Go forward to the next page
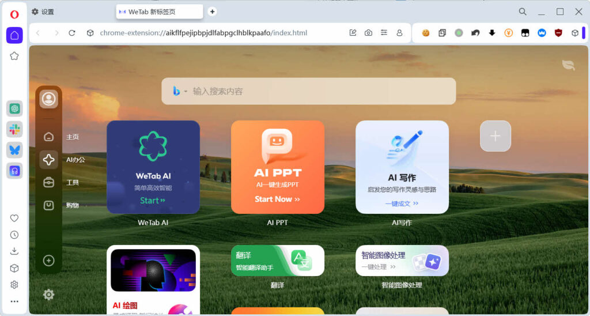This screenshot has width=590, height=316. pos(56,33)
